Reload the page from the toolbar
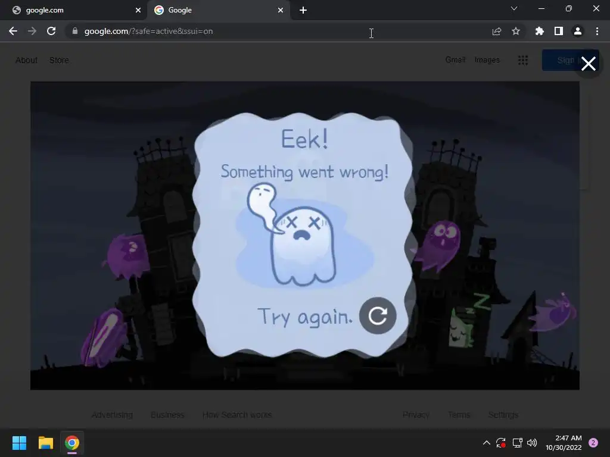Viewport: 610px width, 457px height. click(51, 31)
